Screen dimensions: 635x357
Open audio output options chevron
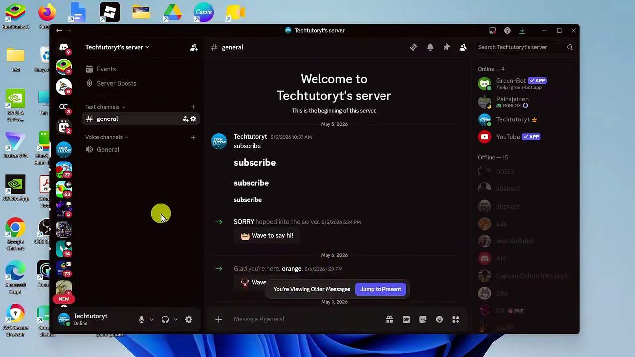[x=176, y=320]
